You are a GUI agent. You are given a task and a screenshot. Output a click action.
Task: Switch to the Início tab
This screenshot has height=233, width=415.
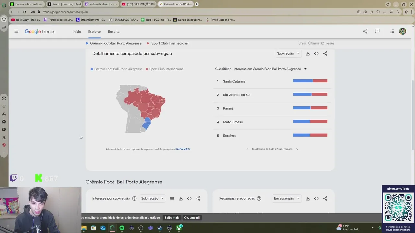(x=77, y=32)
